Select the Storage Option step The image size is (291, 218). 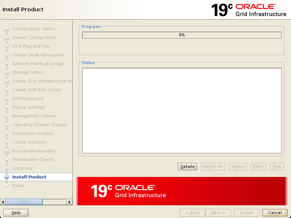(x=28, y=72)
